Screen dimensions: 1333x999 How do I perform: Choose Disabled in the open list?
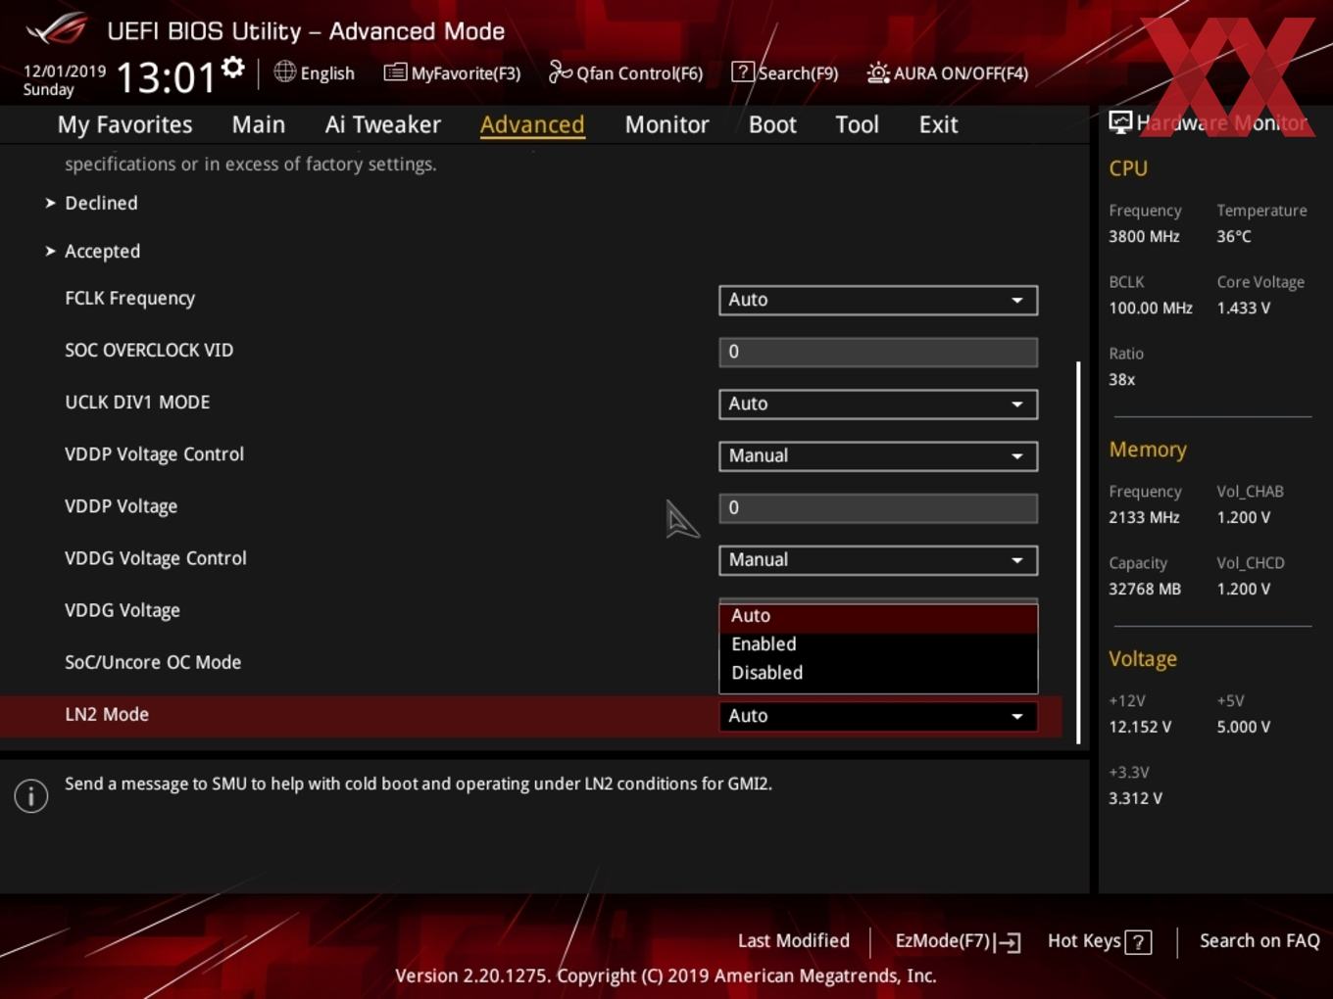[x=878, y=673]
